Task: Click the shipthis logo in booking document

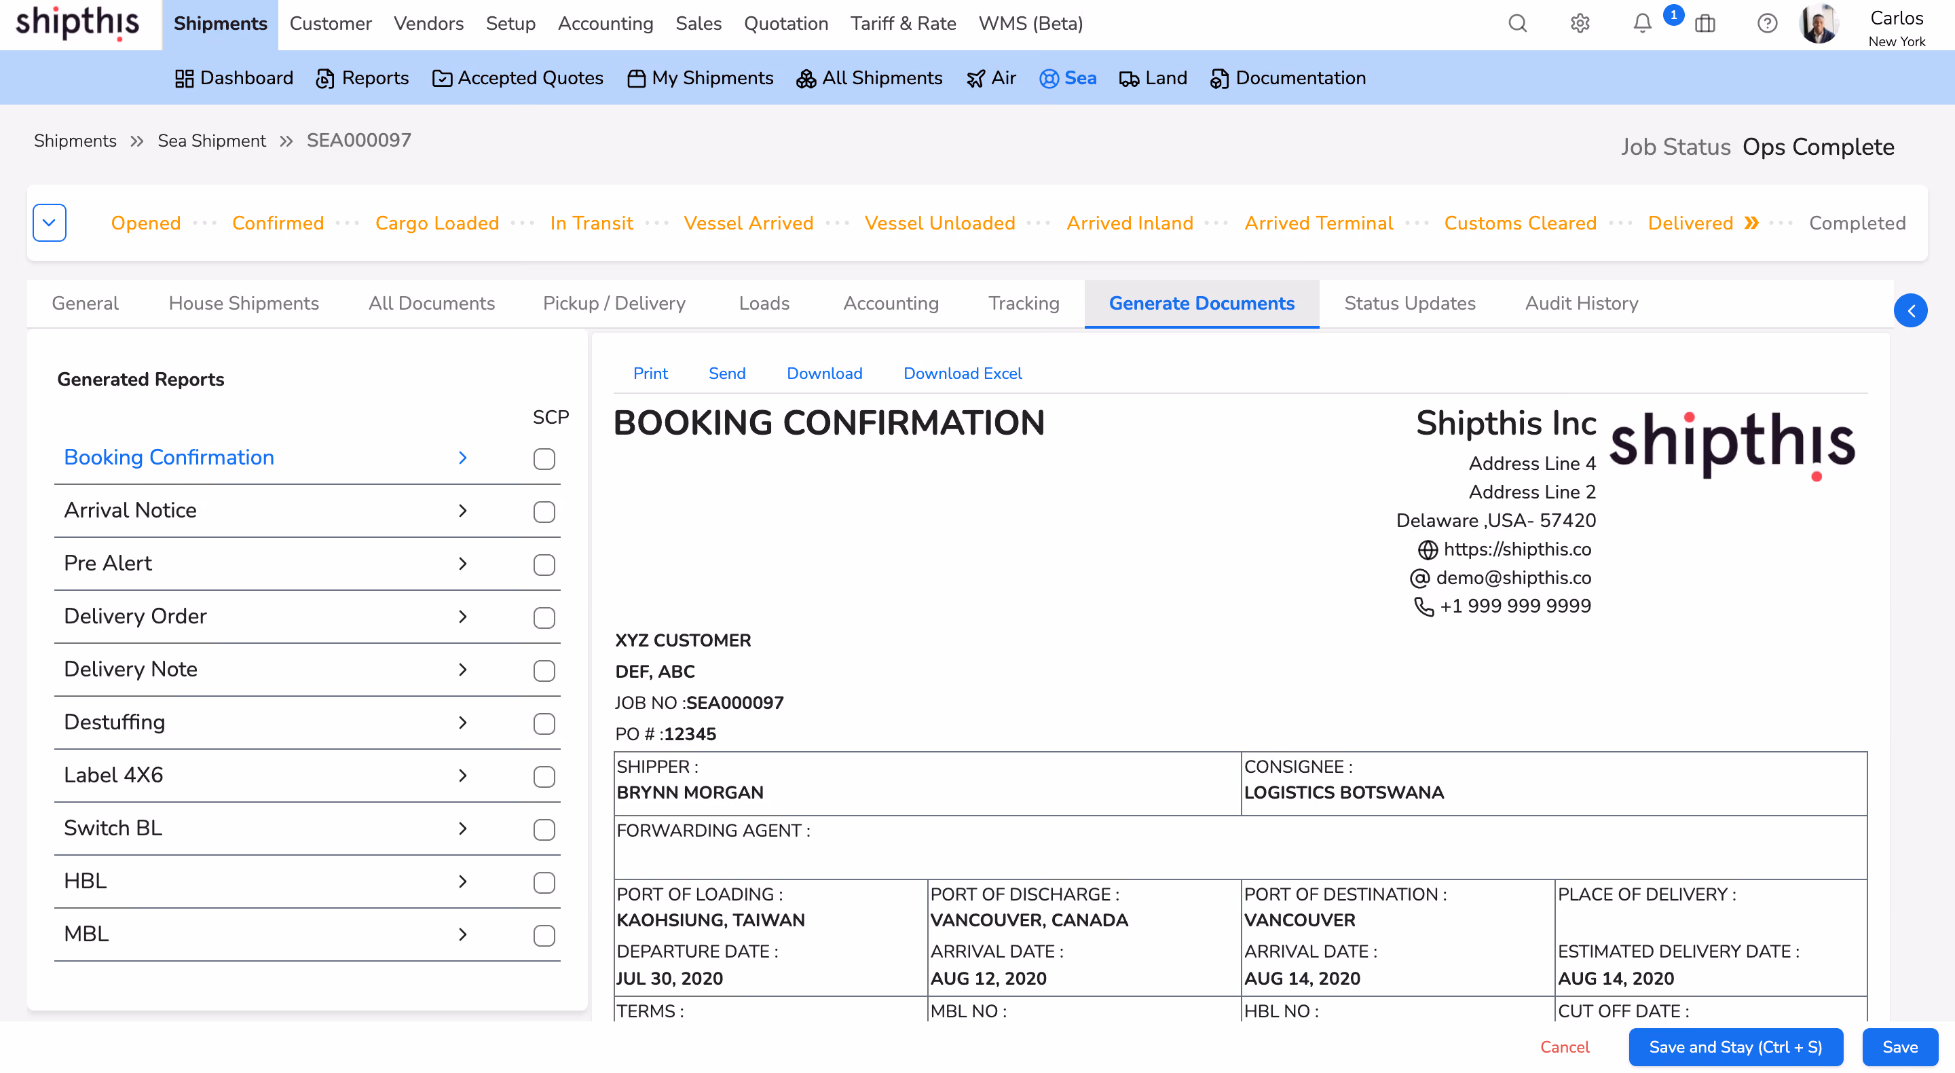Action: pos(1732,445)
